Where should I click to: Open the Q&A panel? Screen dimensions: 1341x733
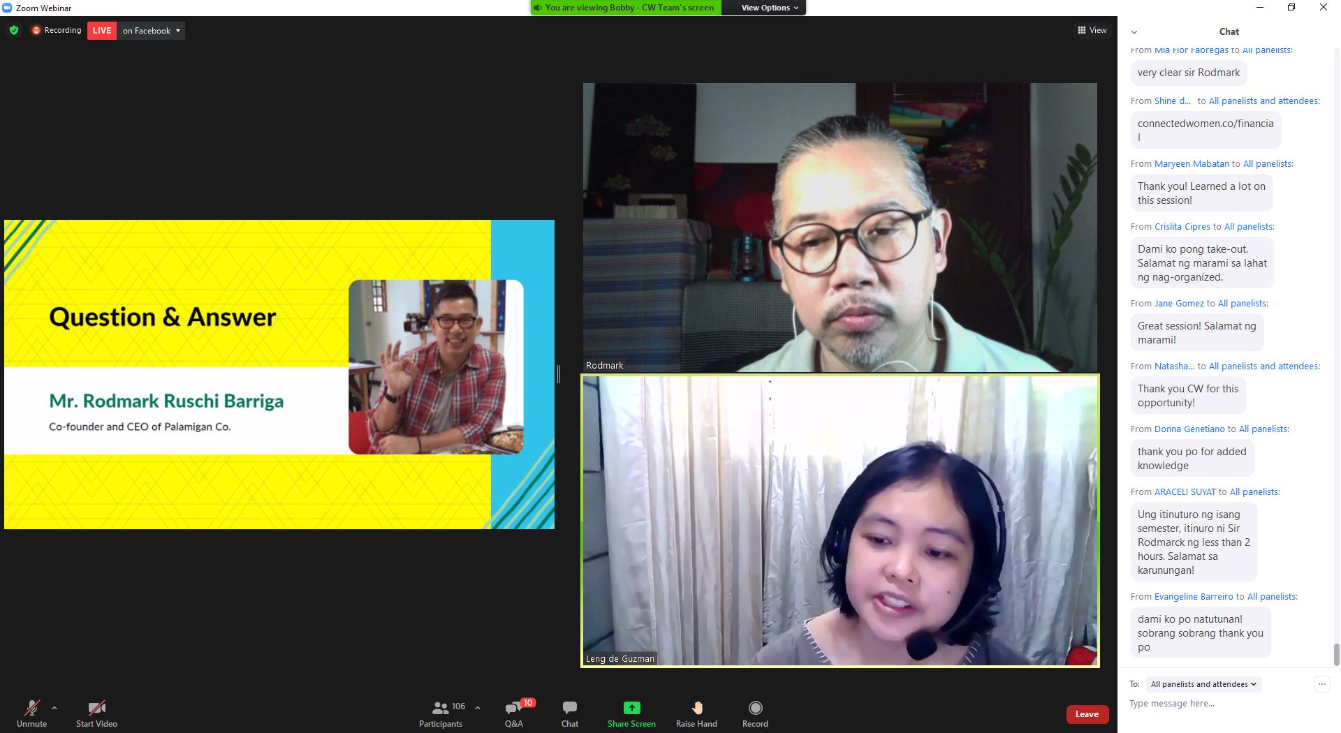515,714
